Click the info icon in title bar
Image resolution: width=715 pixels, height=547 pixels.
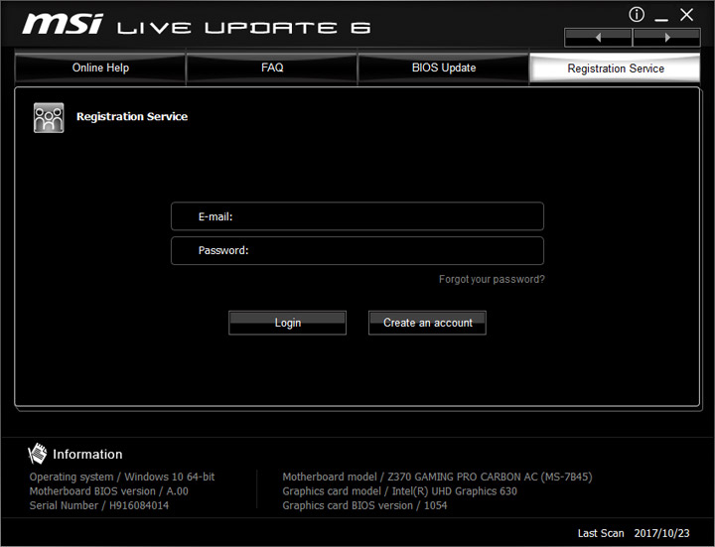tap(637, 15)
